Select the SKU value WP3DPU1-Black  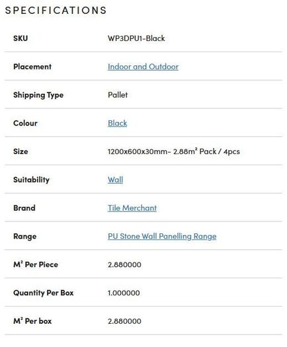coord(136,38)
